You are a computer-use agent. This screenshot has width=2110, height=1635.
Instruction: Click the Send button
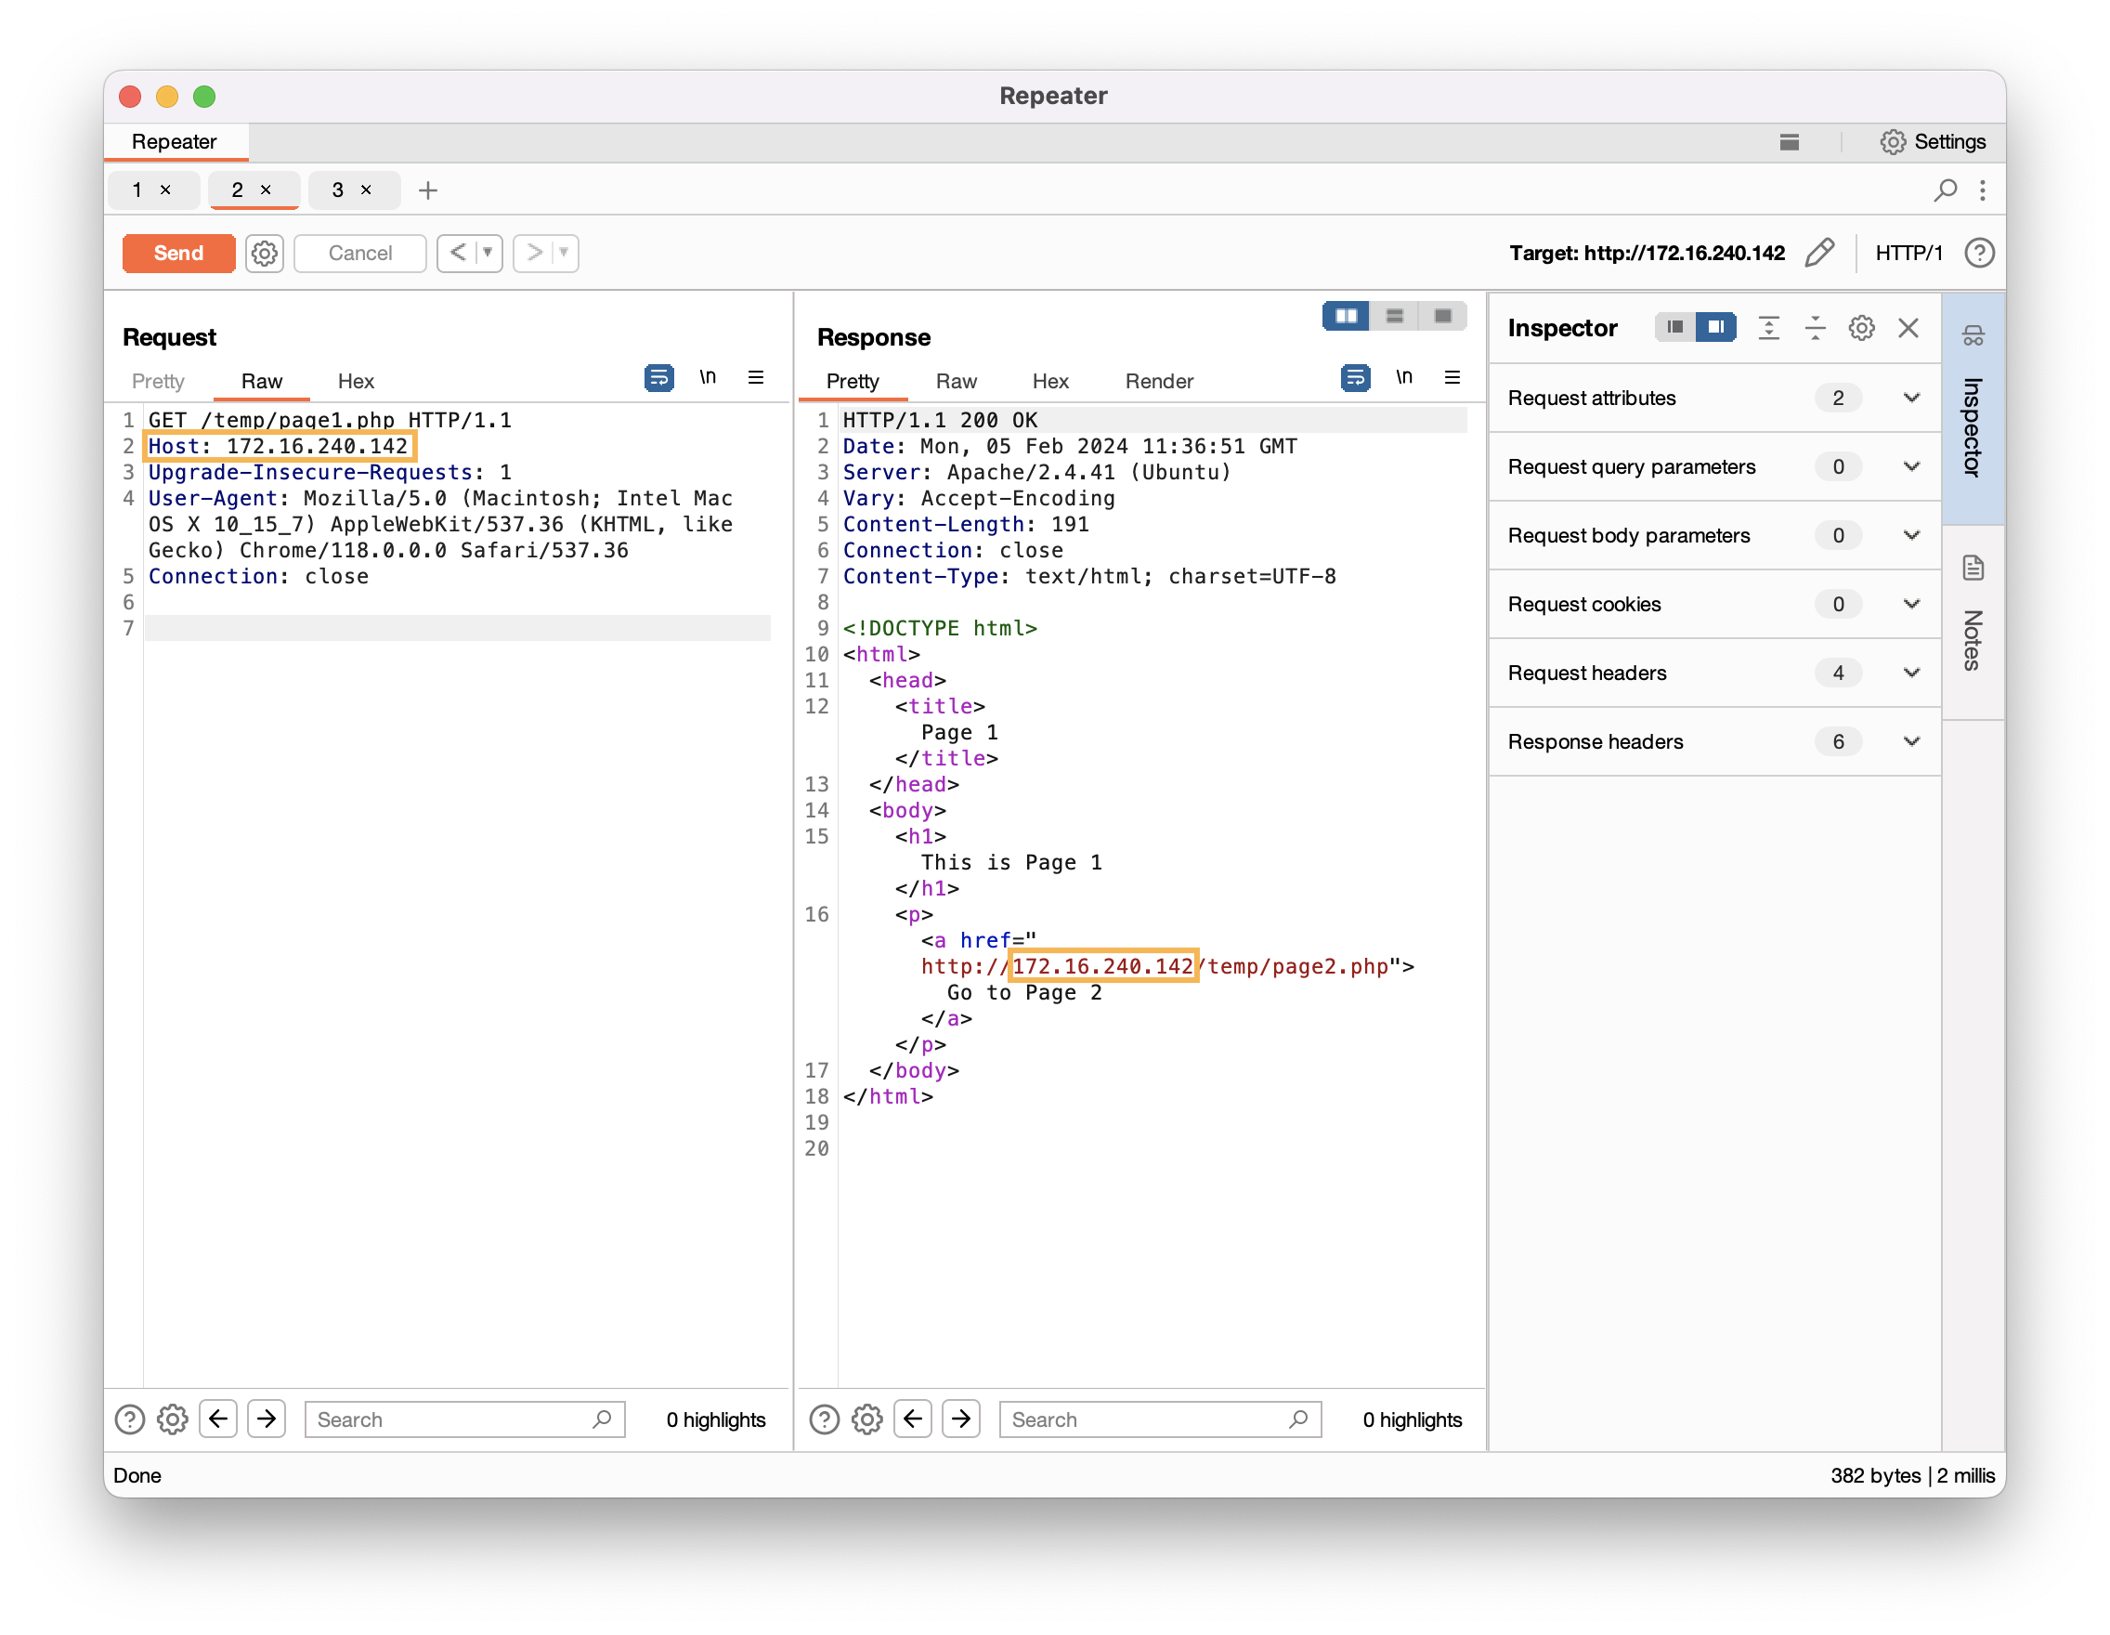click(178, 254)
